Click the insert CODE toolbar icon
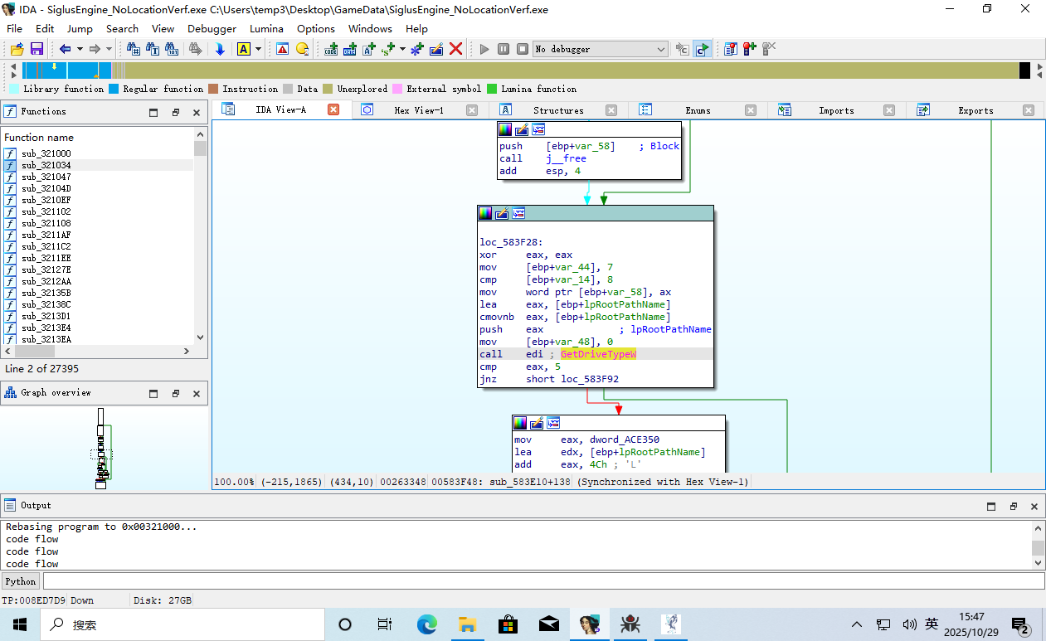Screen dimensions: 1046x641 click(331, 50)
